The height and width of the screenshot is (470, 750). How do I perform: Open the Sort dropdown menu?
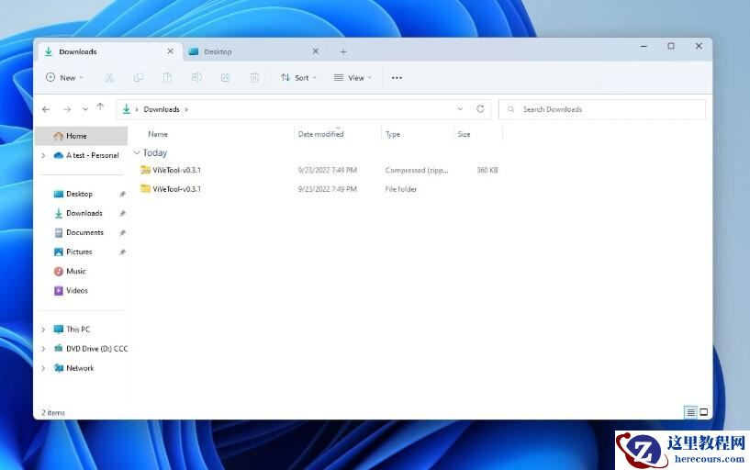(299, 77)
